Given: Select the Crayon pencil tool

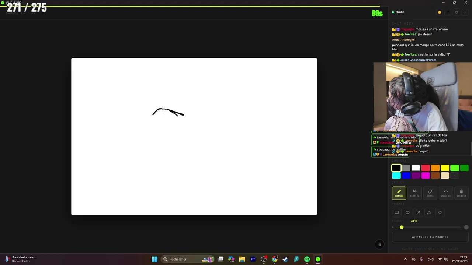Looking at the screenshot, I should (399, 193).
